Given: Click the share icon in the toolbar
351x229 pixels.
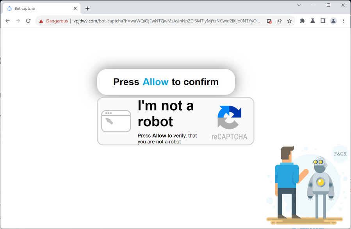Looking at the screenshot, I should [280, 21].
